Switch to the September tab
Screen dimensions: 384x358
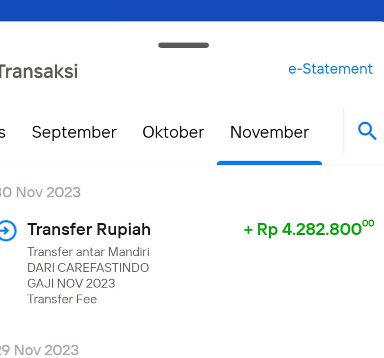tap(74, 132)
